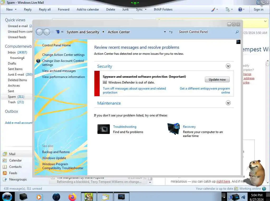Open Change User Account Control settings
The height and width of the screenshot is (201, 270).
click(63, 63)
